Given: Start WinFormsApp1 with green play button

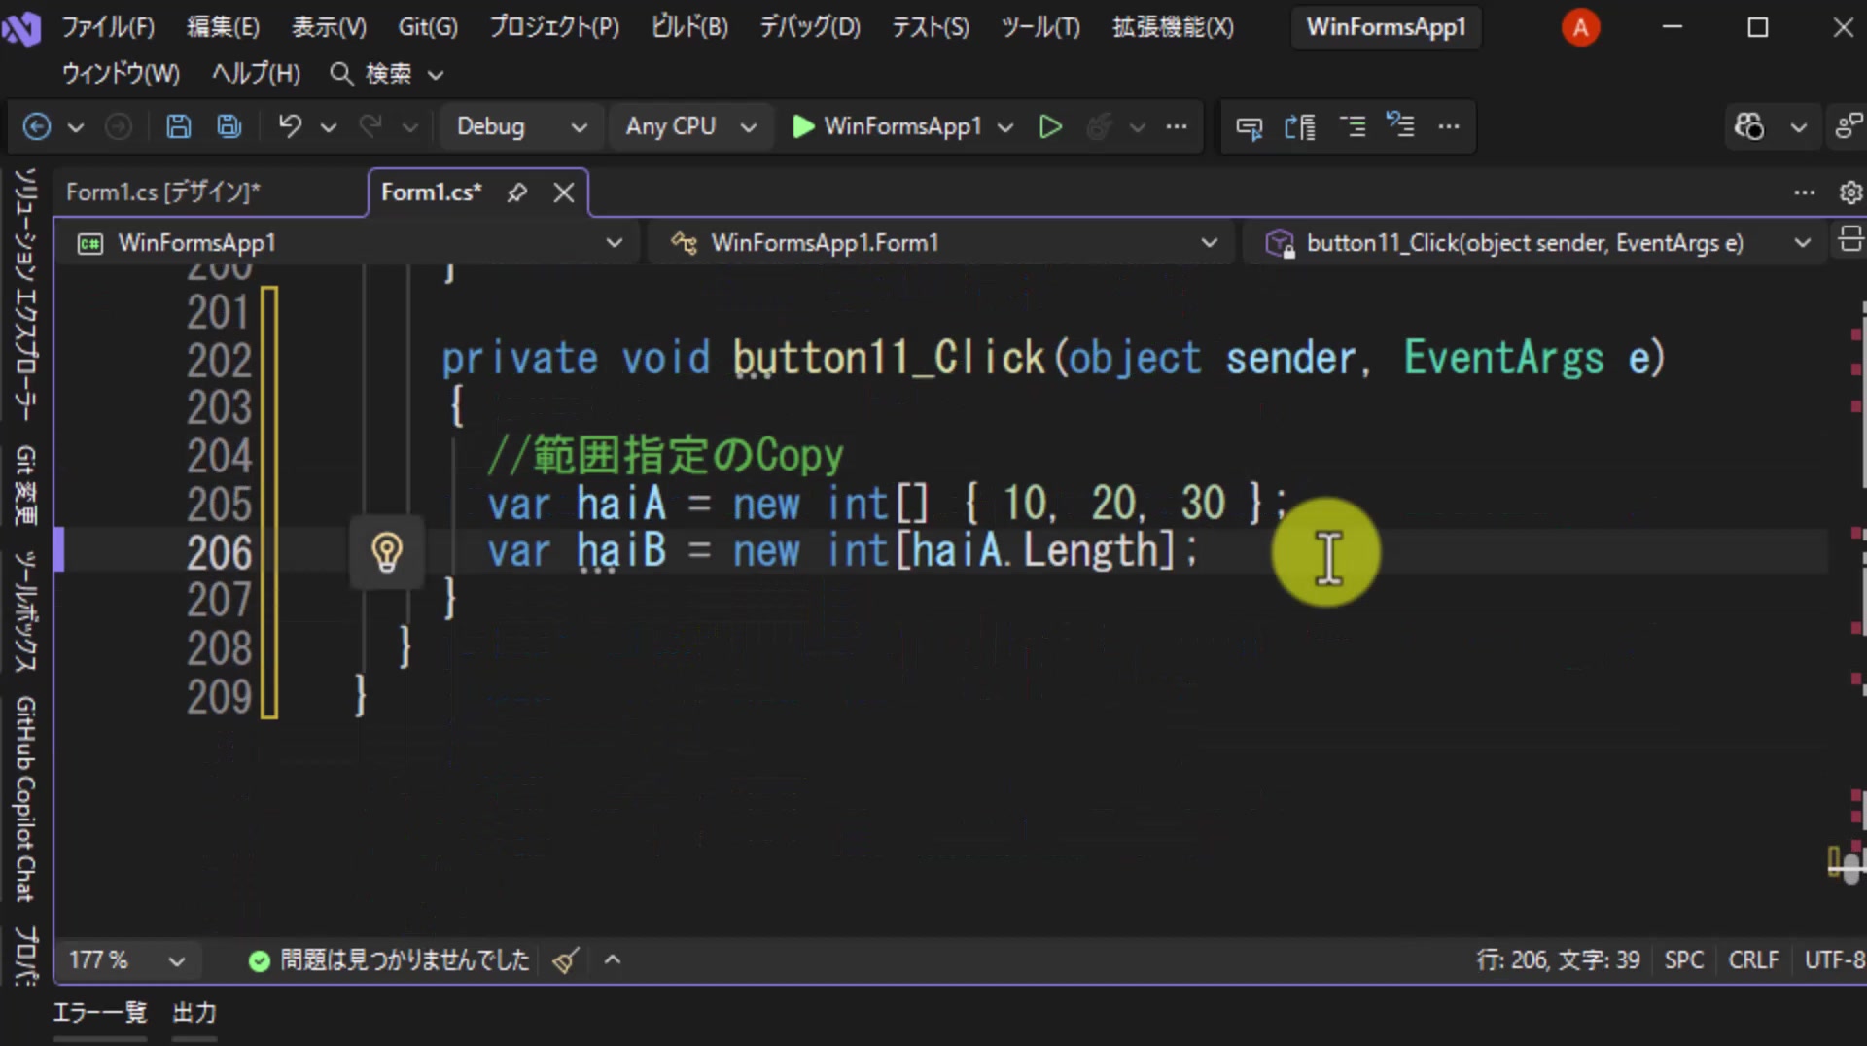Looking at the screenshot, I should pyautogui.click(x=887, y=126).
